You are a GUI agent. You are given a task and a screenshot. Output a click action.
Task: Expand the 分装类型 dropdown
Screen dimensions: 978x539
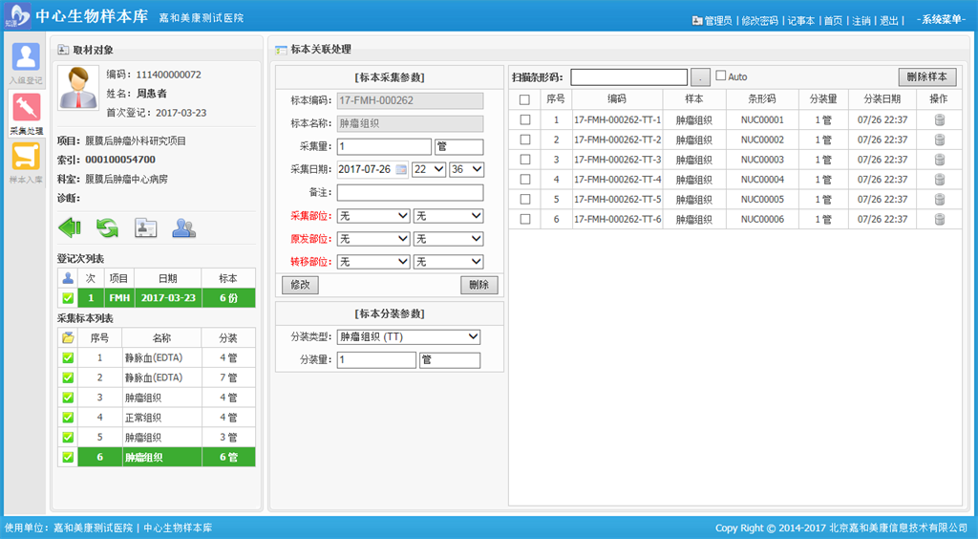[409, 336]
